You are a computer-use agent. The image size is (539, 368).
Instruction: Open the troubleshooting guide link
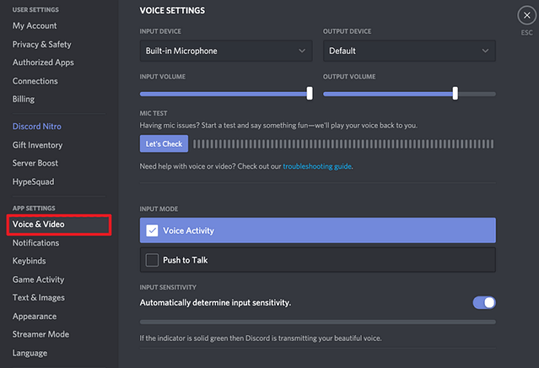click(317, 166)
